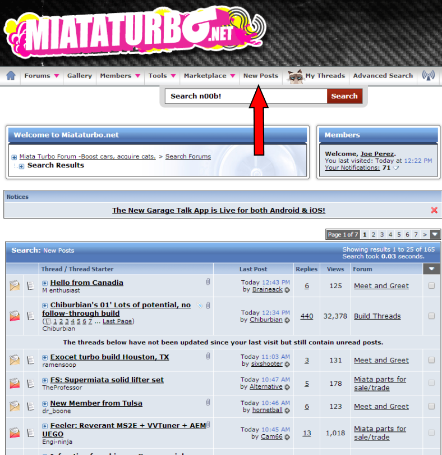Screen dimensions: 442x455
Task: Go to page 2 of results
Action: (374, 234)
